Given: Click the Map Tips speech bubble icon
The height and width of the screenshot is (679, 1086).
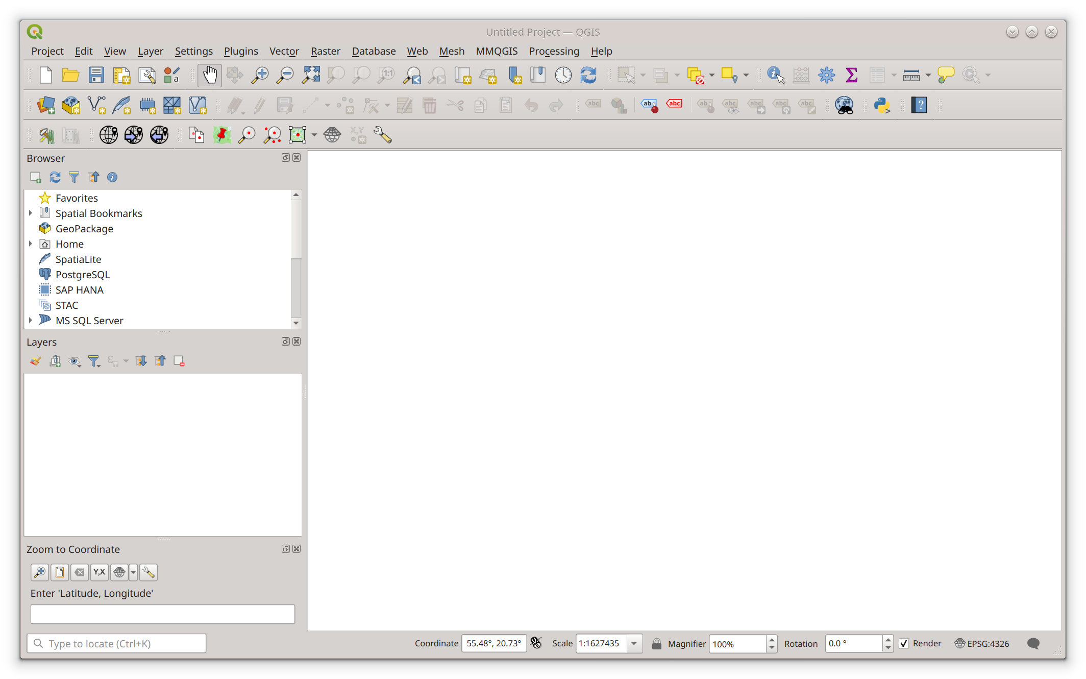Looking at the screenshot, I should click(x=946, y=75).
